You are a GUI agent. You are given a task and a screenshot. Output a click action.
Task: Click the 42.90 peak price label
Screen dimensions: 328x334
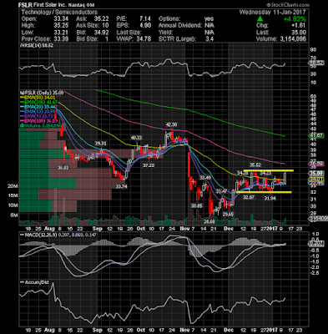click(172, 124)
